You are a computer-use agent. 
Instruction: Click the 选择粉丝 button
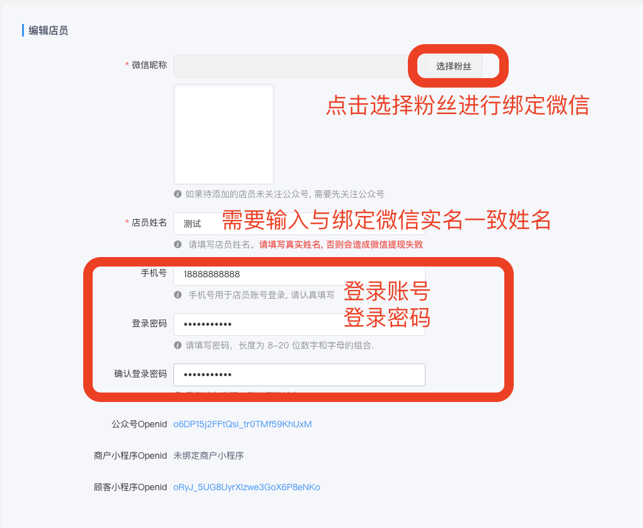pos(453,66)
